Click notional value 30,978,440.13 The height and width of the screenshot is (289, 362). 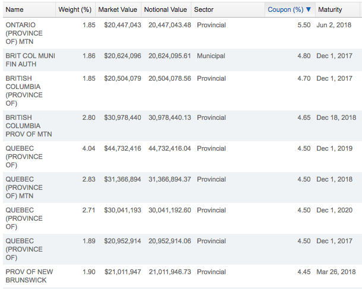169,117
